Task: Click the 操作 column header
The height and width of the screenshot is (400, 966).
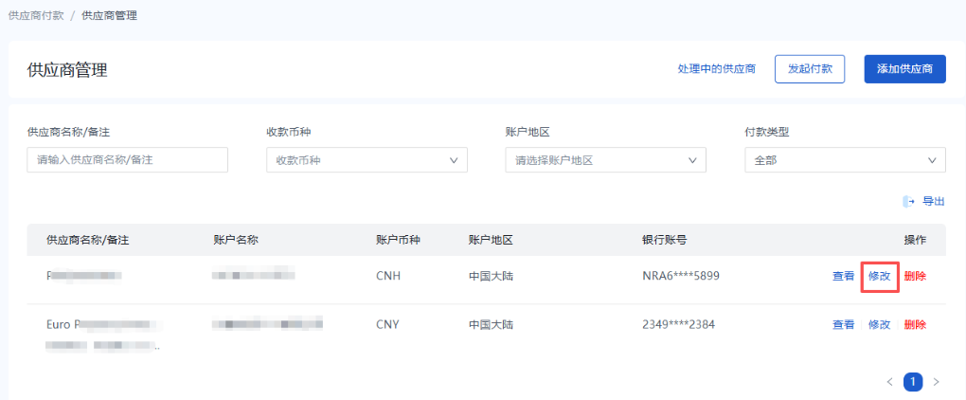Action: [x=915, y=241]
